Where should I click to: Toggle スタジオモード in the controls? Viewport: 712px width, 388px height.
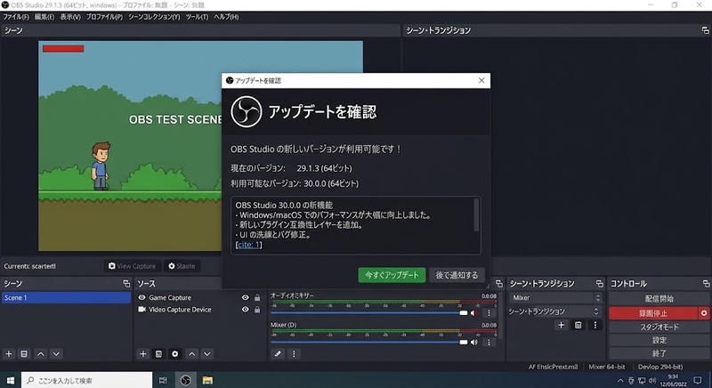pos(659,327)
